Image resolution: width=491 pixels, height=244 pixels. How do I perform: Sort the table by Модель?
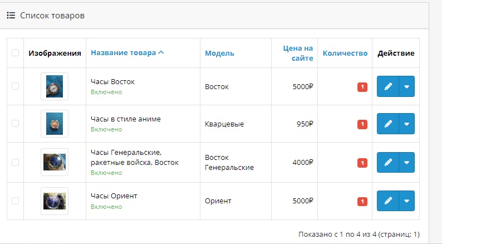click(219, 53)
